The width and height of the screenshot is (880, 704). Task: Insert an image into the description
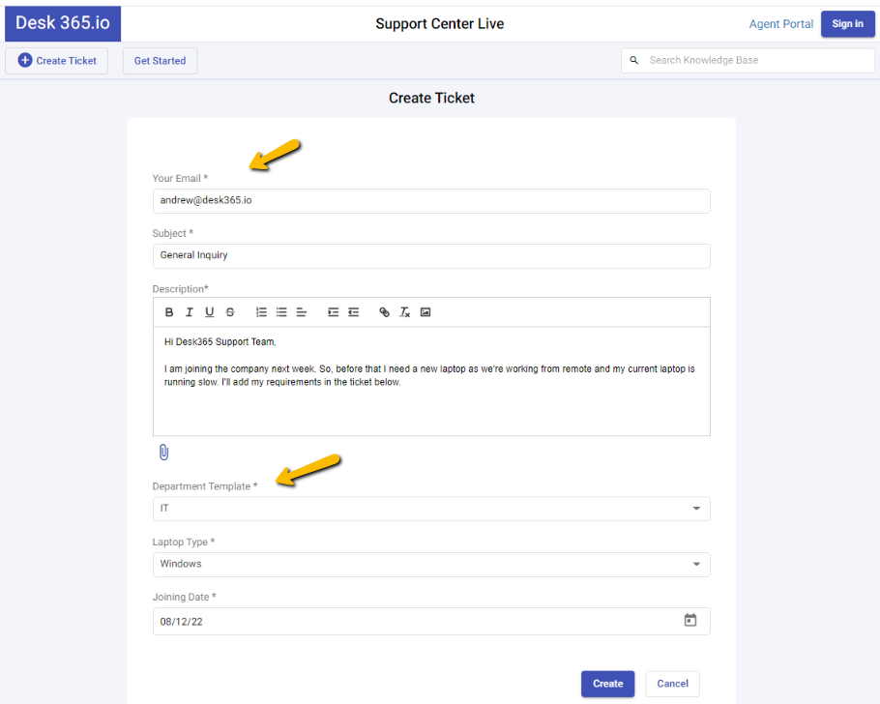pos(425,311)
